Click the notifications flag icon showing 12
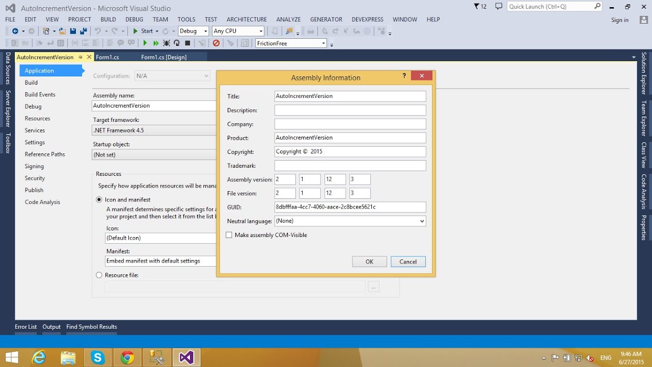 click(x=480, y=6)
